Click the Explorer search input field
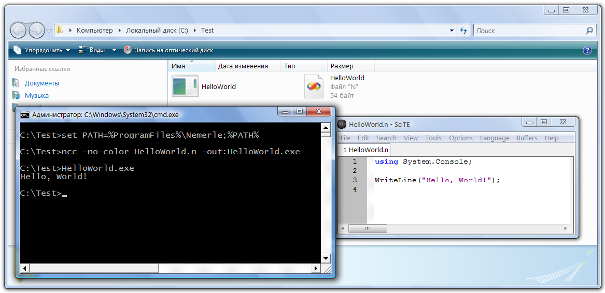Screen dimensions: 605x293 [529, 31]
